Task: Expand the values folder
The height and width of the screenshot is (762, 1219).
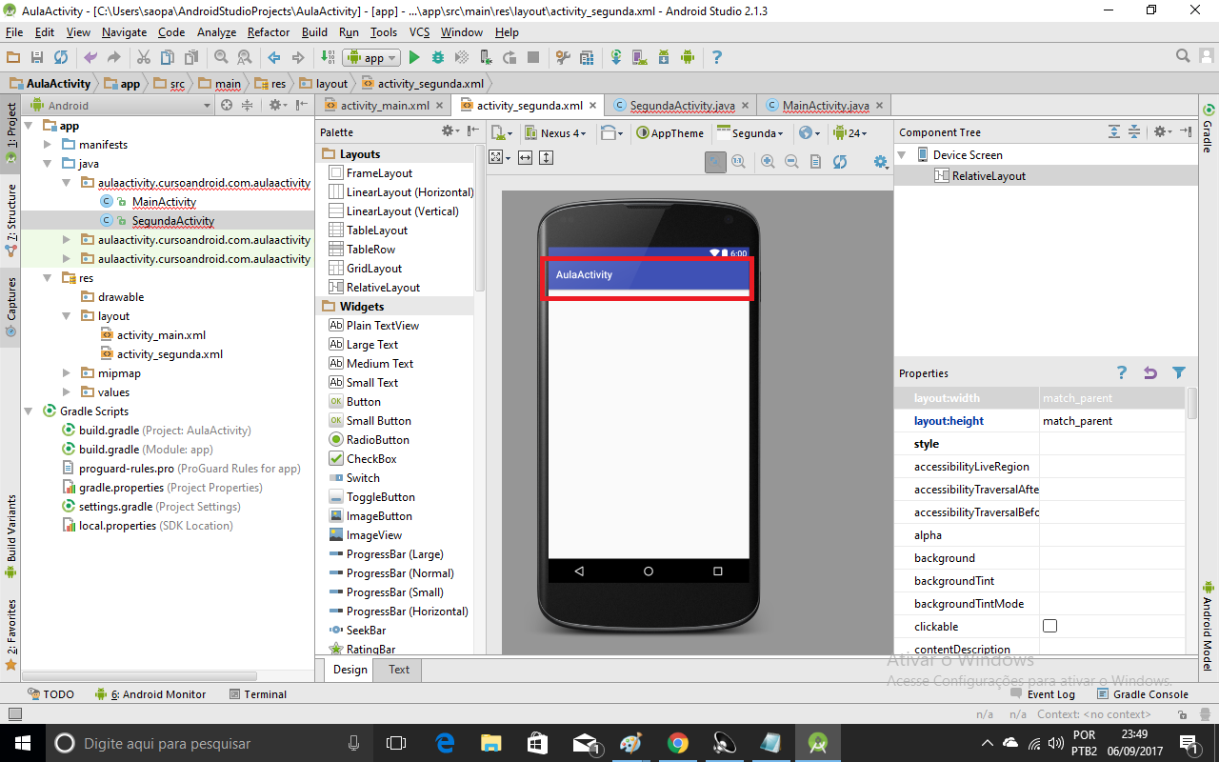Action: [x=67, y=392]
